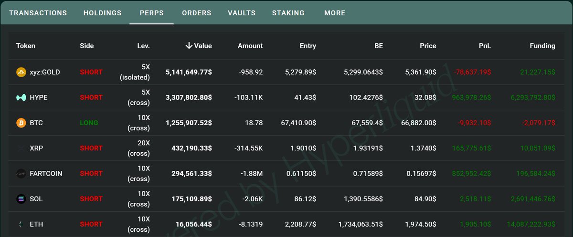Click the ETH token icon
573x237 pixels.
(21, 224)
